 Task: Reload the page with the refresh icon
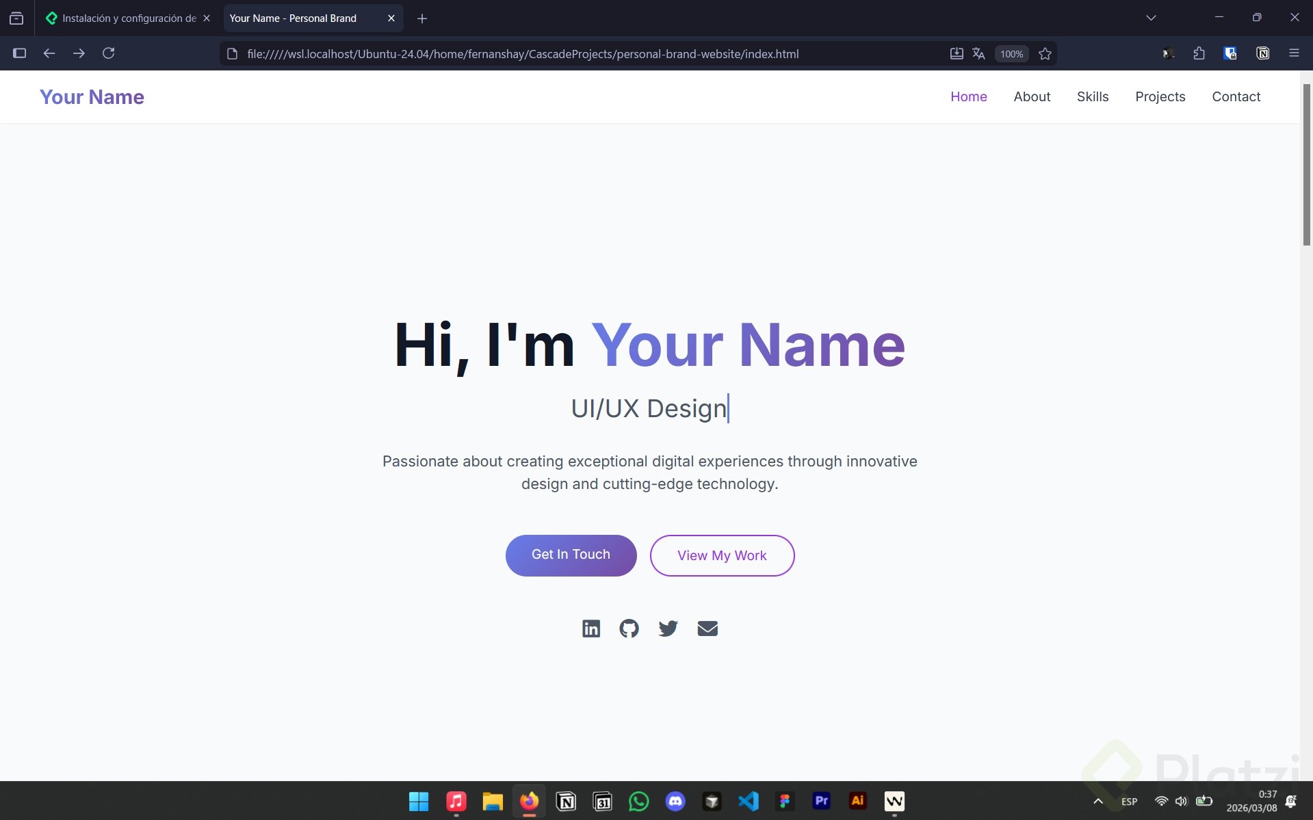108,53
